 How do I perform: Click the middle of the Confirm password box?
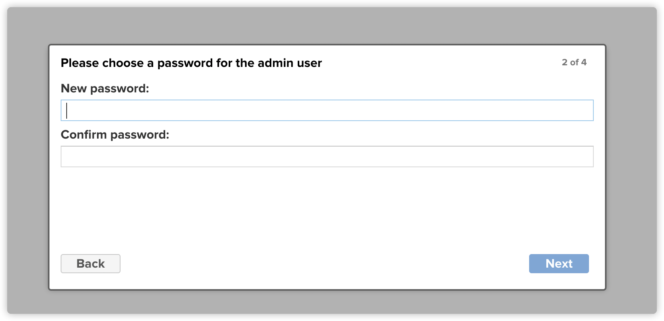(327, 157)
